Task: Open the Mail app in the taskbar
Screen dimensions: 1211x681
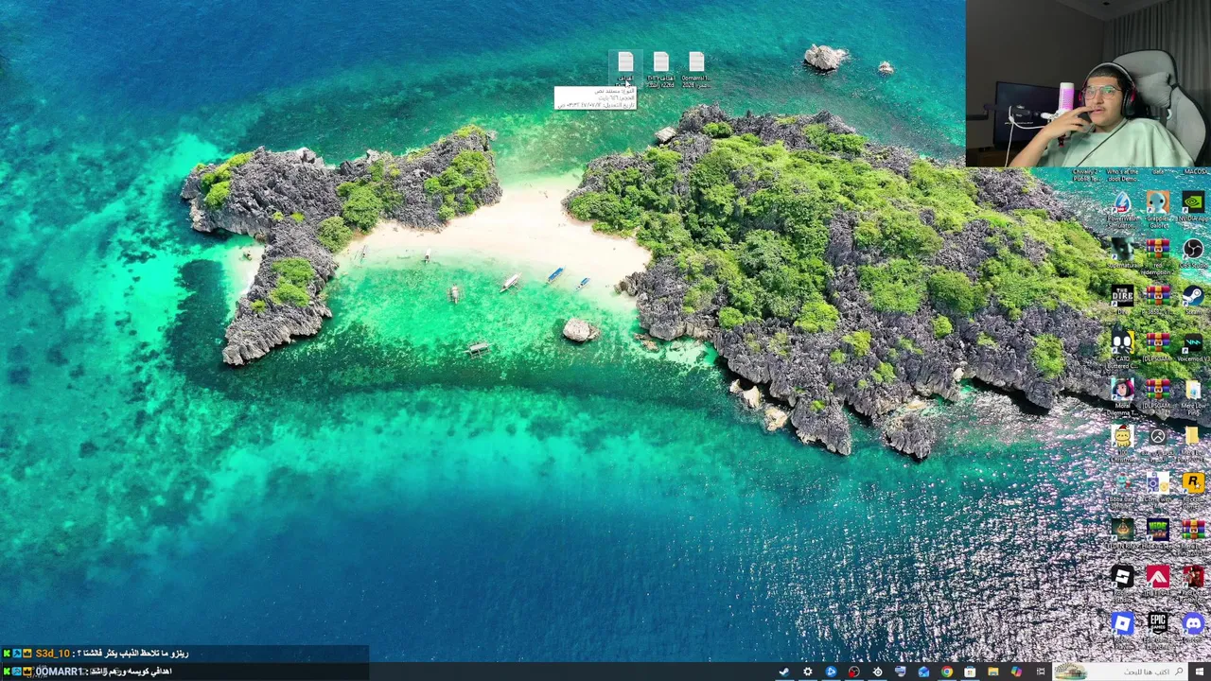Action: [x=923, y=672]
